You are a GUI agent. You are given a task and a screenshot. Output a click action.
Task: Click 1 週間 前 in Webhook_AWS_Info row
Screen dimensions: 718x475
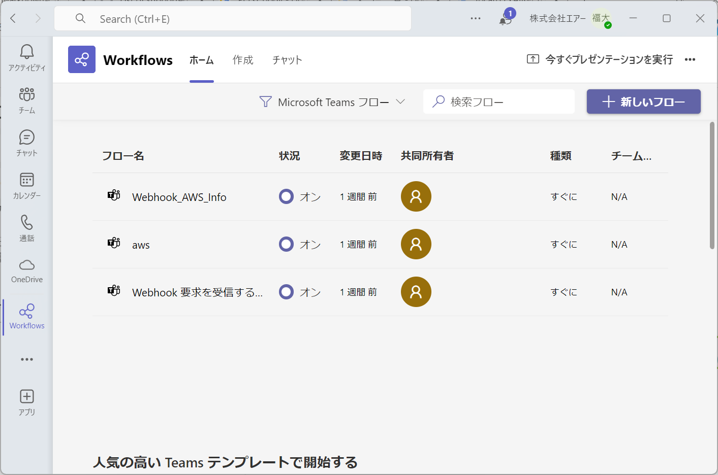tap(358, 196)
